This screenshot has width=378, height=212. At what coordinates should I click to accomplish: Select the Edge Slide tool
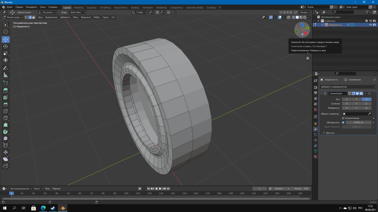6,145
